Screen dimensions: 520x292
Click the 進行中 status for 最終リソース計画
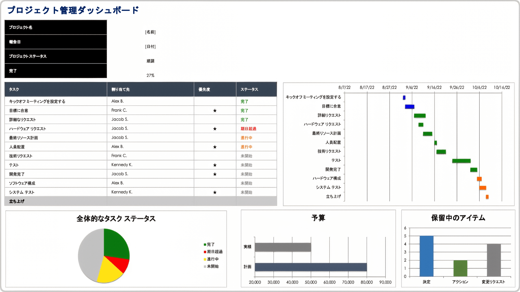(246, 138)
